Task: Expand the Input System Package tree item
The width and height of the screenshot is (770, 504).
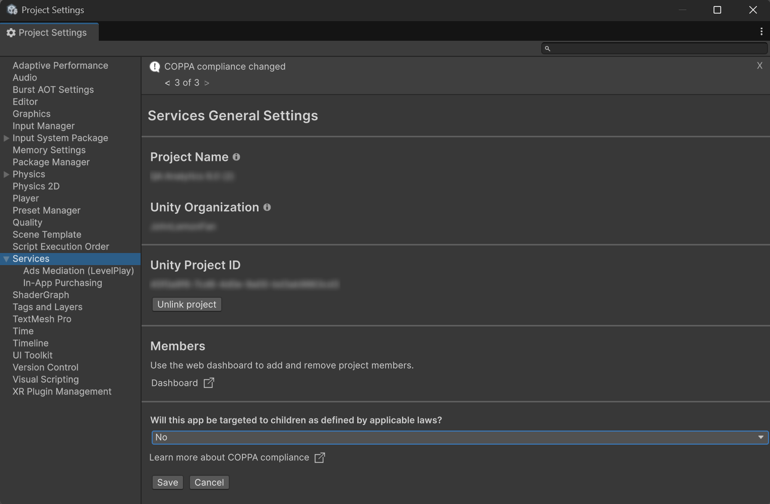Action: click(6, 138)
